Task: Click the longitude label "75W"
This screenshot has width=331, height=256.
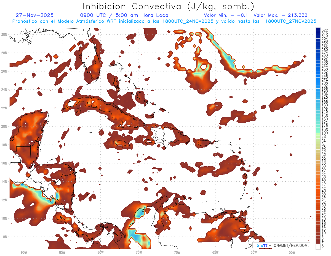Action: [139, 252]
